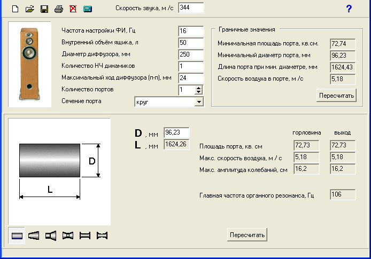Image resolution: width=371 pixels, height=259 pixels.
Task: Save project with the floppy disk icon
Action: 44,9
